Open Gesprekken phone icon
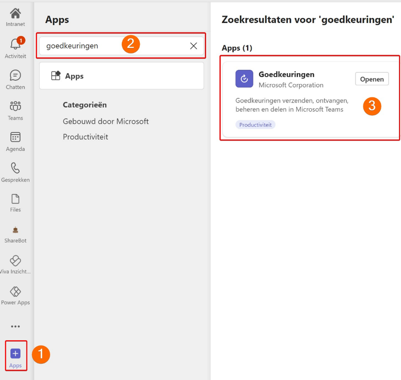Image resolution: width=401 pixels, height=380 pixels. (x=15, y=169)
